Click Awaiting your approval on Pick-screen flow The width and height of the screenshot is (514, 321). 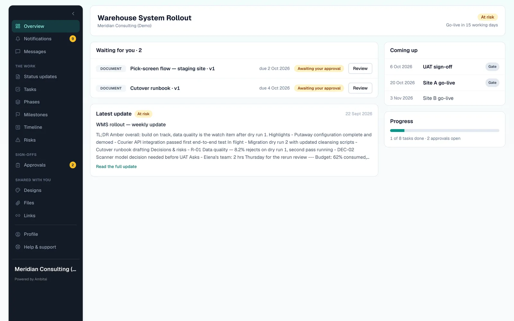coord(319,69)
